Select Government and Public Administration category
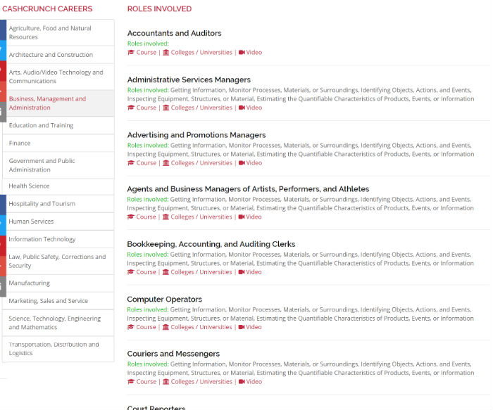 58,165
